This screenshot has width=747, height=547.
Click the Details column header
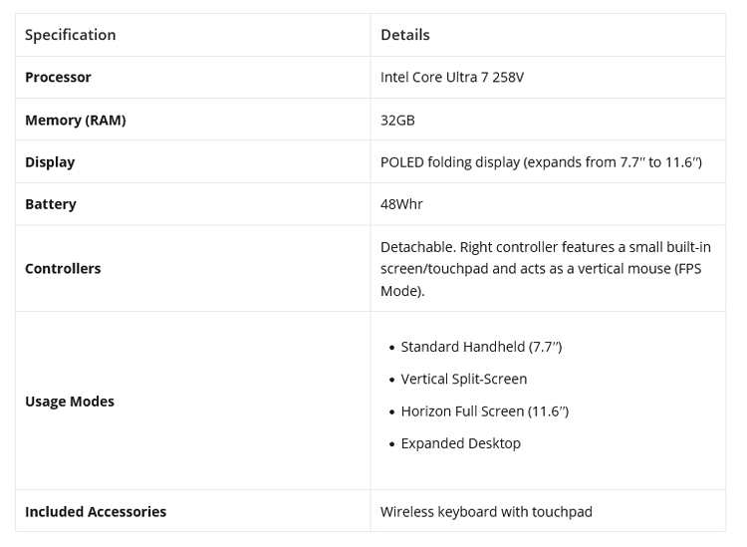tap(404, 35)
